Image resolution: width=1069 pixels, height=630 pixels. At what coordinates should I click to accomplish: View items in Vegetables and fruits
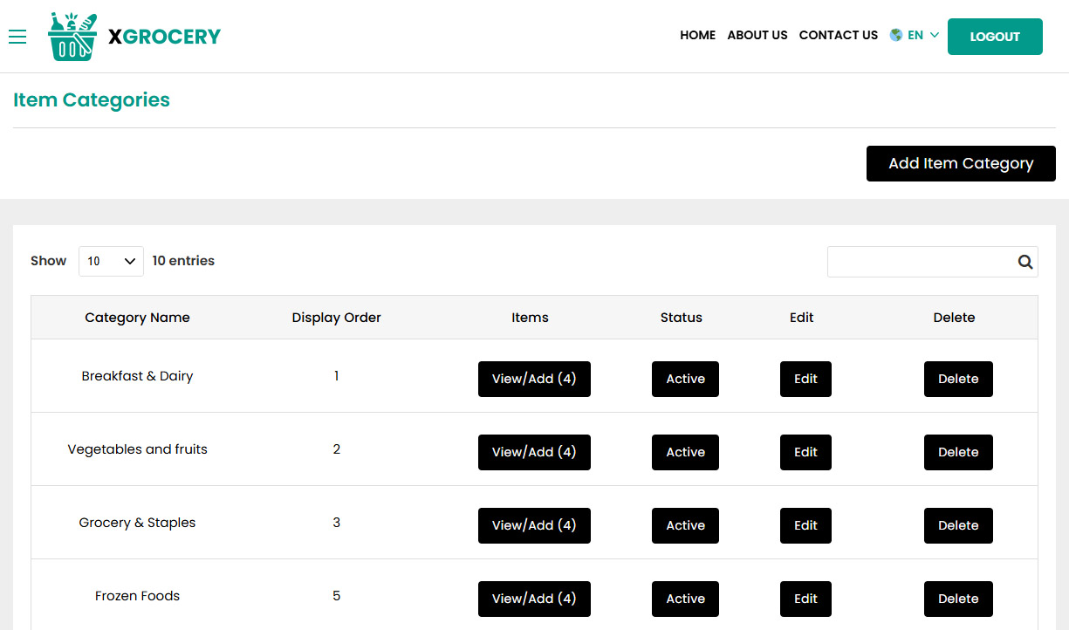(534, 452)
